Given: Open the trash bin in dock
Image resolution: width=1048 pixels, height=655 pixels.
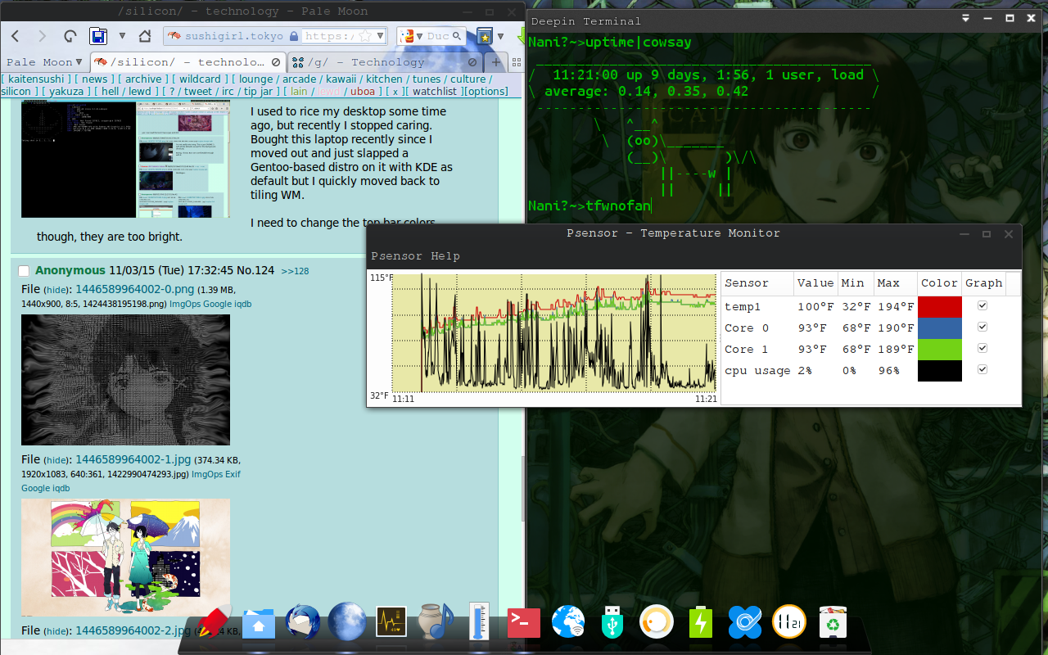Looking at the screenshot, I should click(833, 623).
